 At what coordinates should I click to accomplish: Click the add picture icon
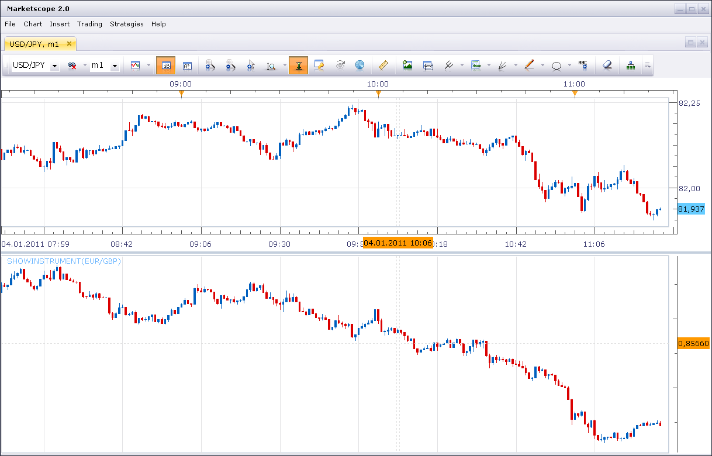[407, 65]
